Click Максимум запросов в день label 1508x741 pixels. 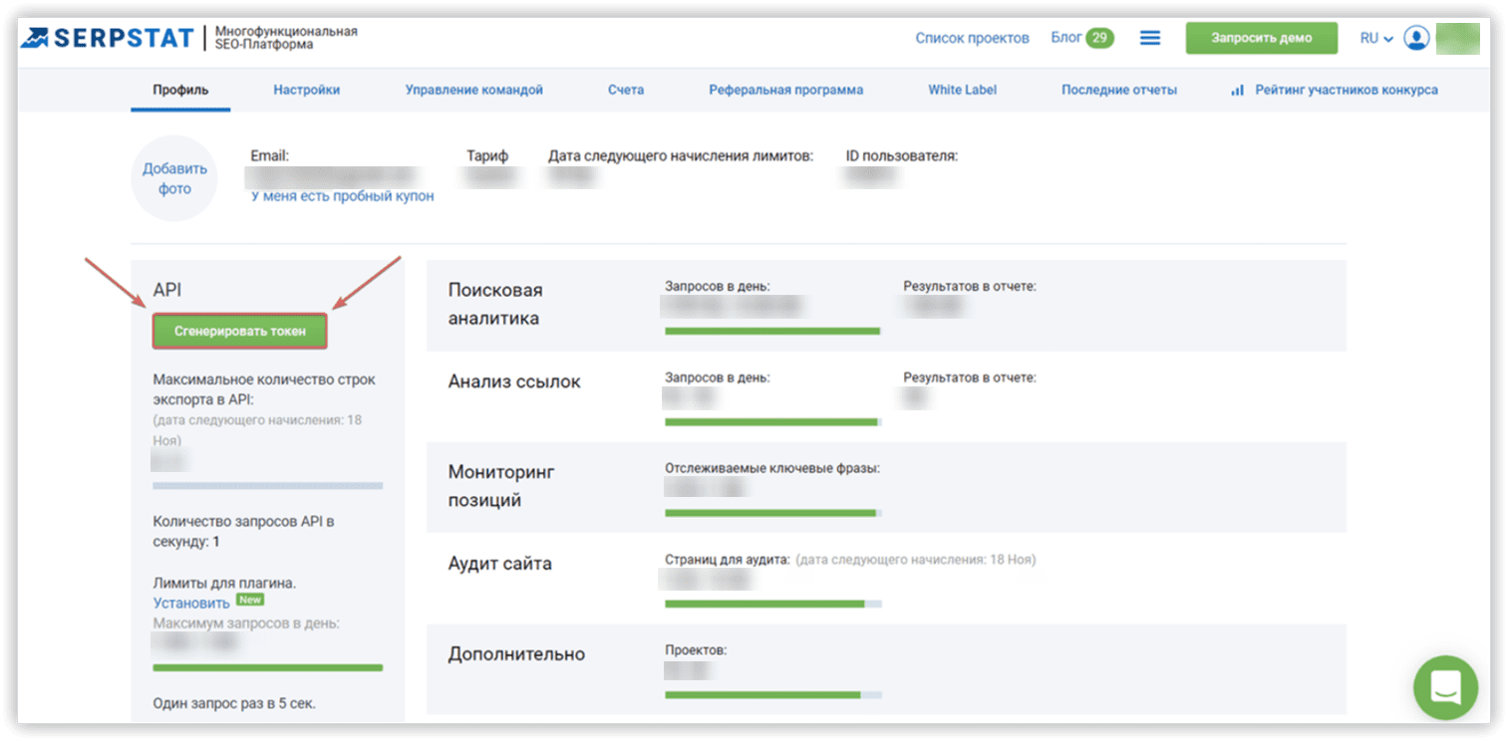tap(246, 623)
